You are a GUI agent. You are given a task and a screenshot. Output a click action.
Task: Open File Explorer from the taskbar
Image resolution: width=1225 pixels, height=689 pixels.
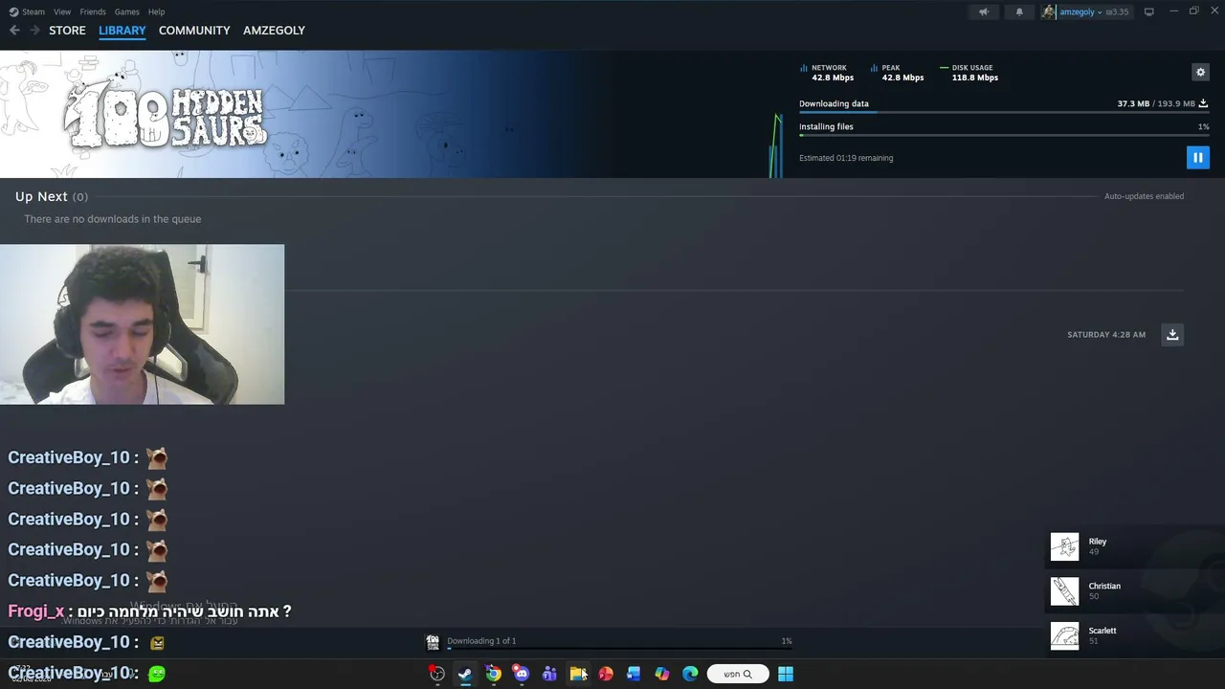point(577,674)
